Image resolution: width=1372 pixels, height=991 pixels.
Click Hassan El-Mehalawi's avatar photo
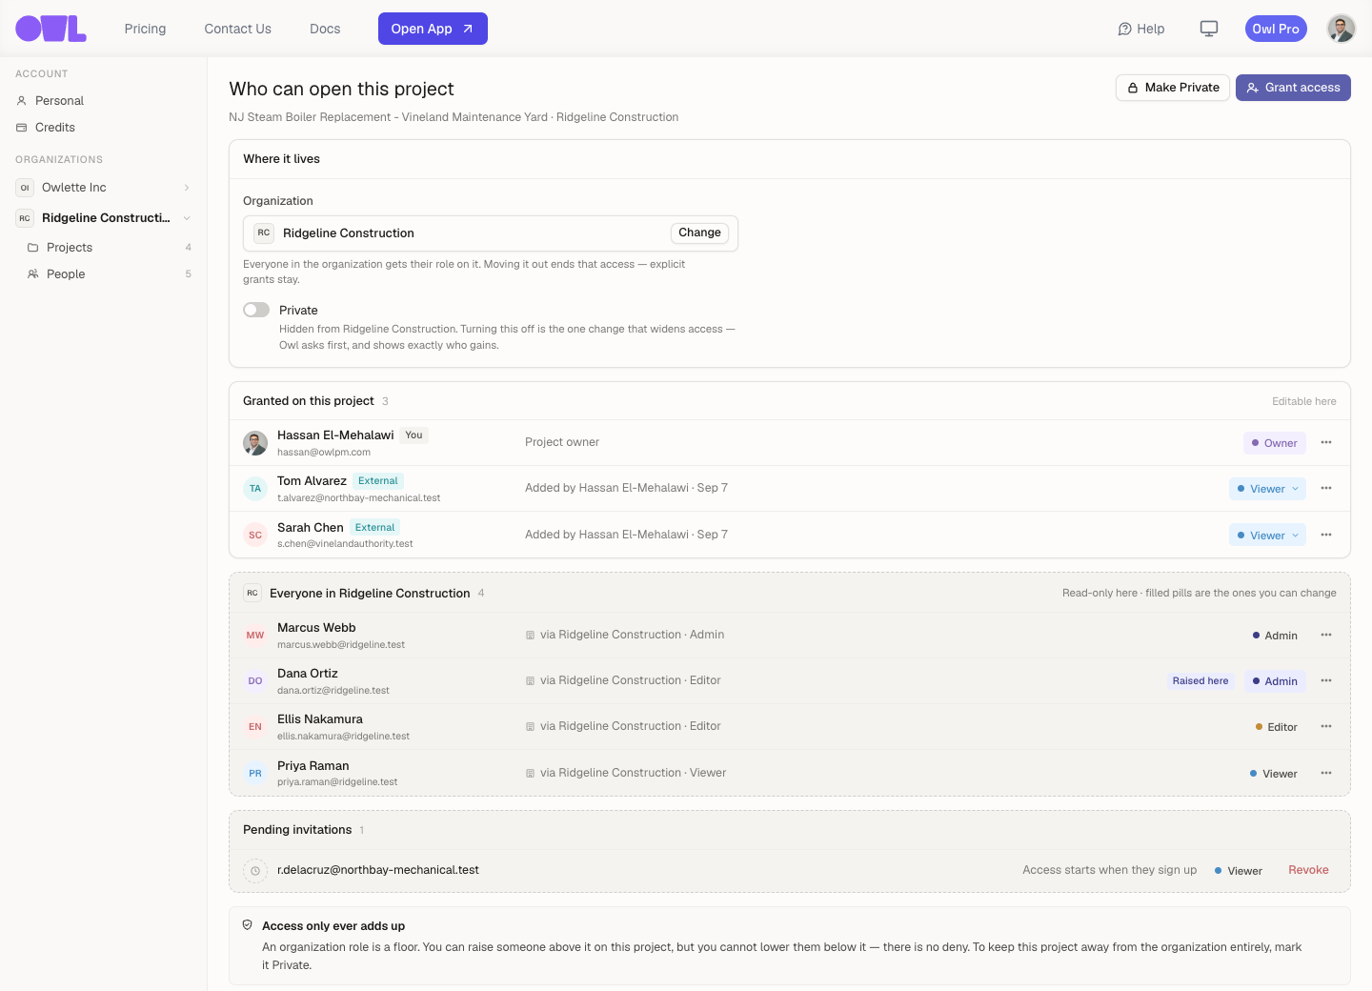(x=255, y=443)
